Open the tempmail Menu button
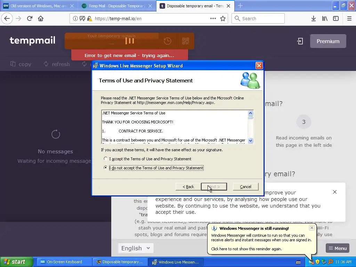The height and width of the screenshot is (267, 356). (338, 248)
